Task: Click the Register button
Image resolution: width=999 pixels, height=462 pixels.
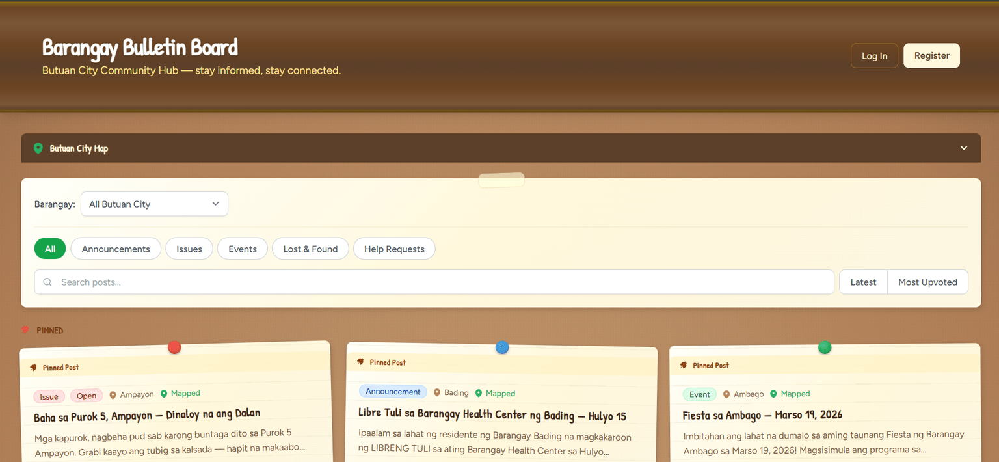Action: [x=931, y=55]
